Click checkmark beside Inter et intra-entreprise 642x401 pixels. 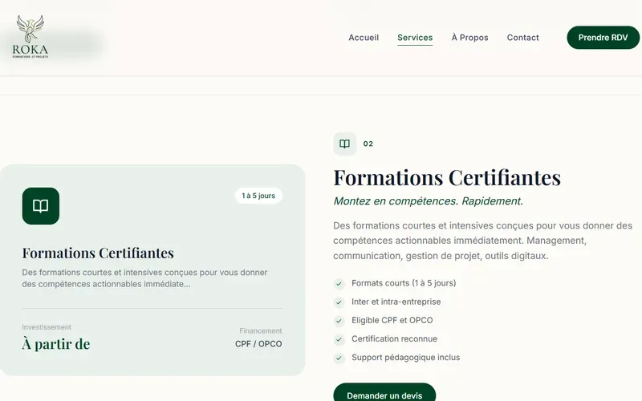tap(339, 302)
